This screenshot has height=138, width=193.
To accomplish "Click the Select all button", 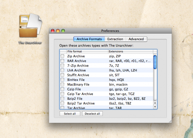I will point(70,114).
